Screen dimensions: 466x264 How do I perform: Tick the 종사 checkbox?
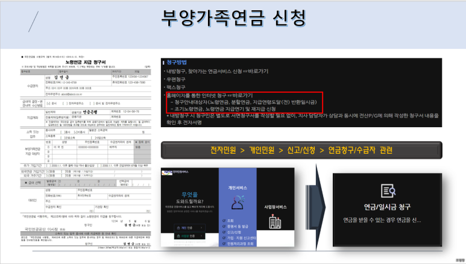coord(63,132)
